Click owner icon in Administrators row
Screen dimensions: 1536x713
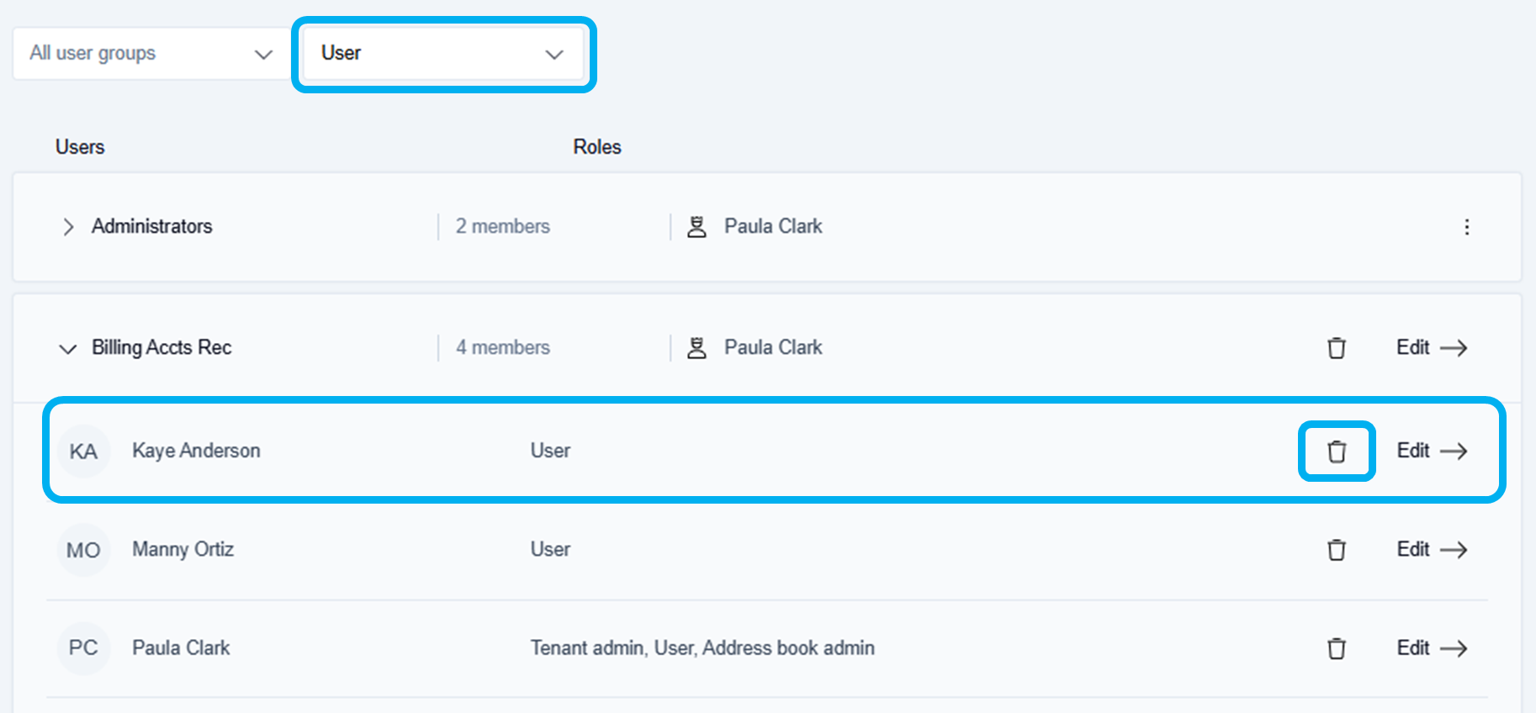(x=696, y=227)
